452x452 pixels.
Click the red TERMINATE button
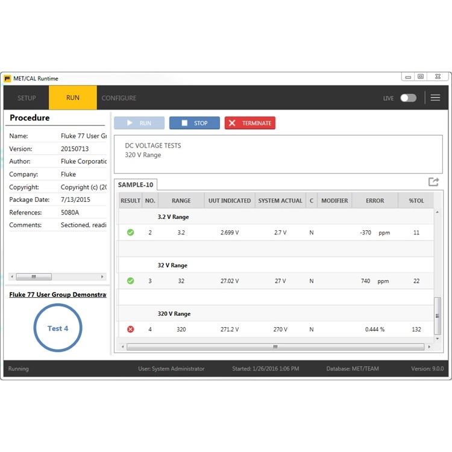(x=250, y=123)
